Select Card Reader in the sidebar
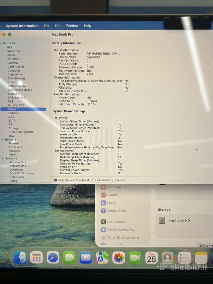 pos(16,67)
